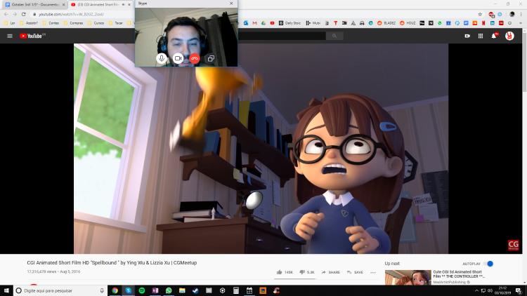Open the 'Tocar' bookmarks folder
Screen dimensions: 527x296
pyautogui.click(x=116, y=23)
